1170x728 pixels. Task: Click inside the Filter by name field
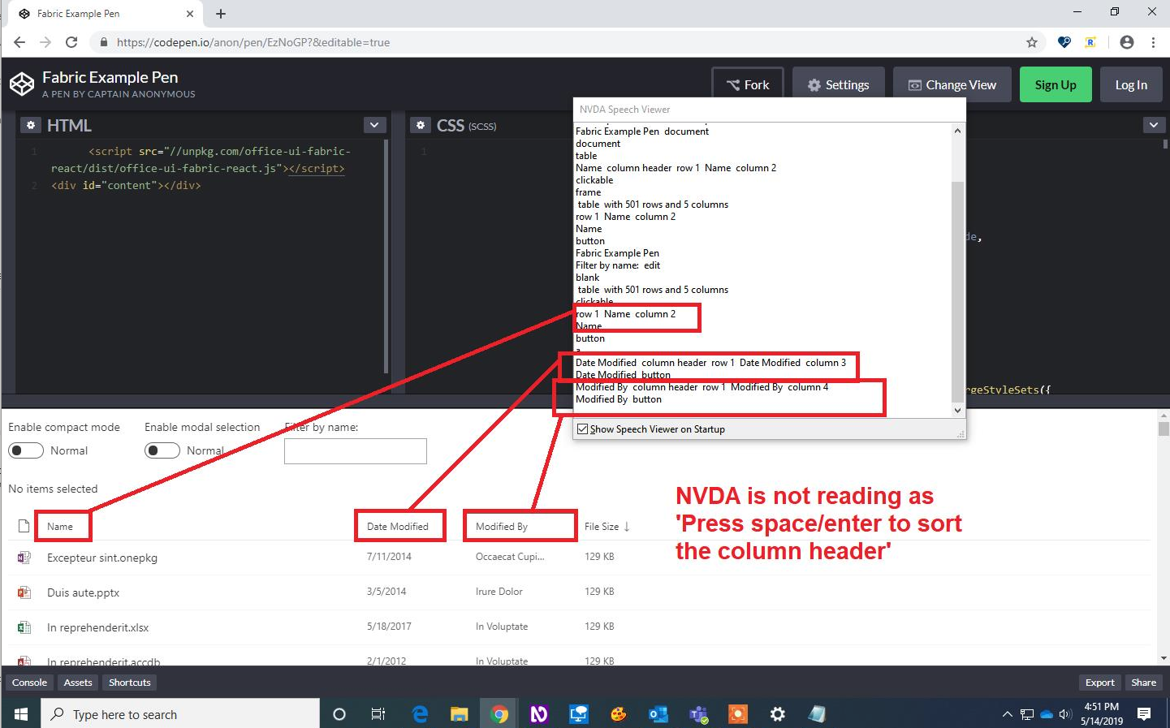click(x=355, y=451)
